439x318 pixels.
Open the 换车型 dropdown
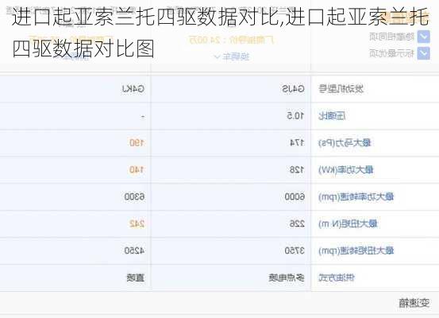click(x=232, y=57)
